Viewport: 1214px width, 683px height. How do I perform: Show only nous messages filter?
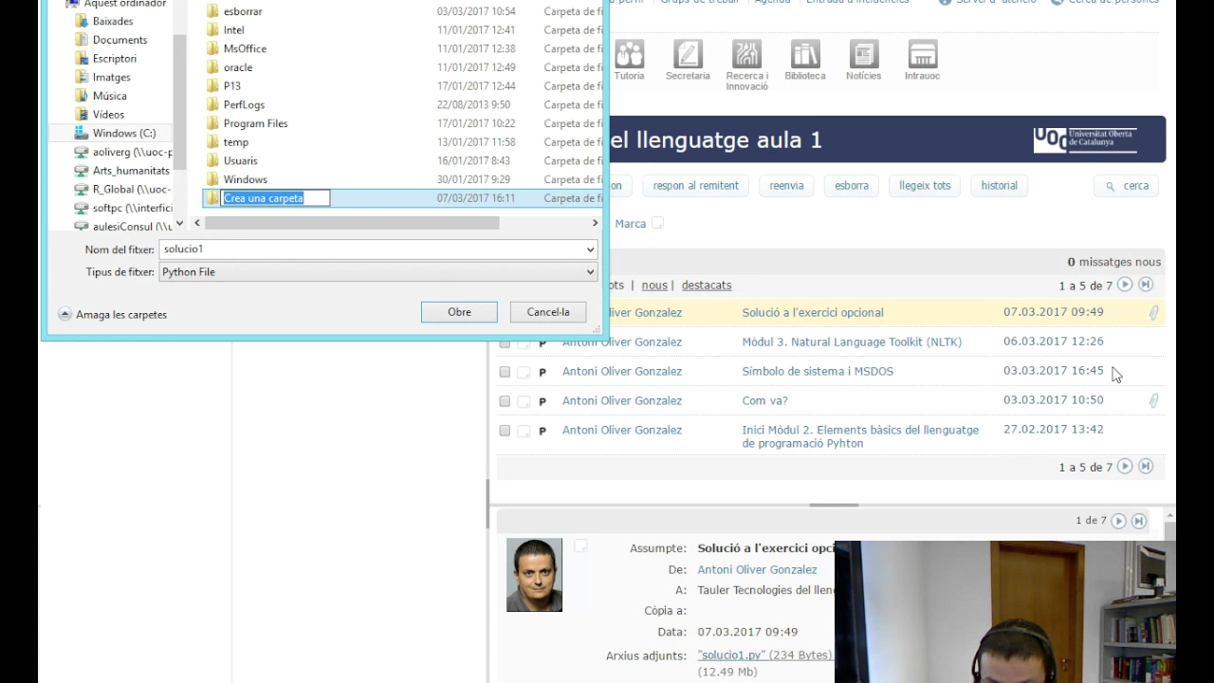[654, 285]
